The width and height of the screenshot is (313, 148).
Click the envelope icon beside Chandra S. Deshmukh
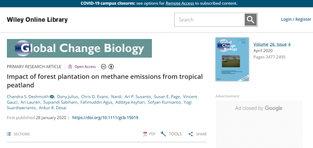(x=52, y=97)
